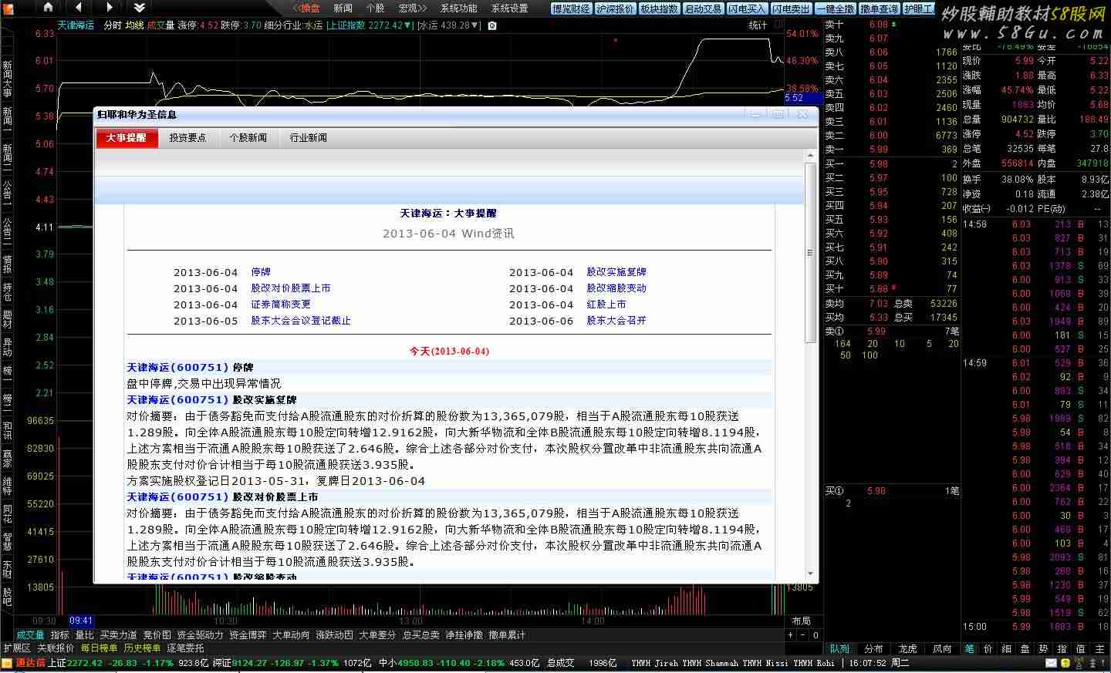Screen dimensions: 1111x673
Task: Open the 行业新闻 tab
Action: click(308, 138)
